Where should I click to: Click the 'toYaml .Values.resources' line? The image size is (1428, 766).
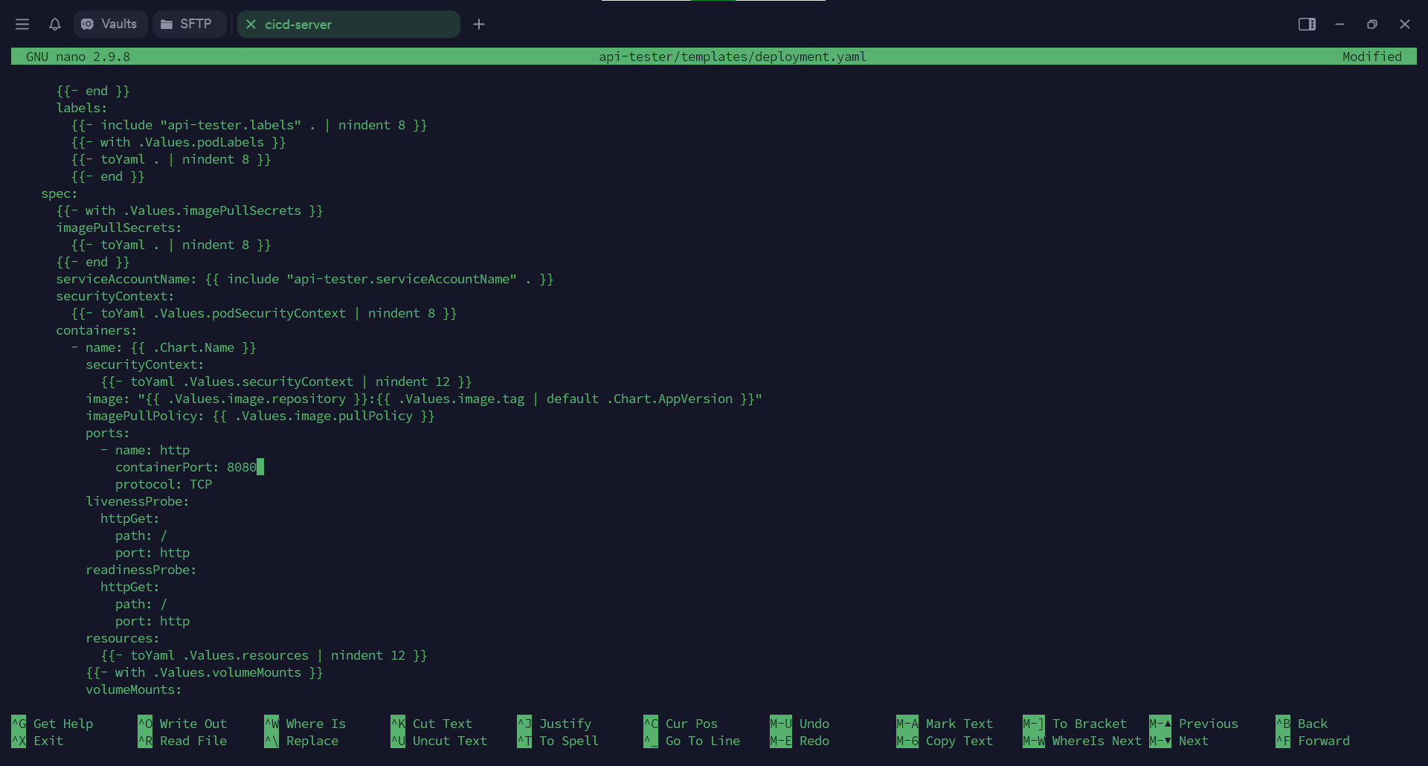coord(264,655)
